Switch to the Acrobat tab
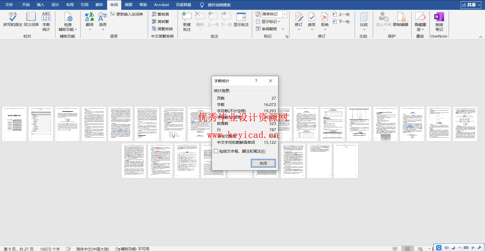Viewport: 485px width, 251px height. tap(161, 5)
